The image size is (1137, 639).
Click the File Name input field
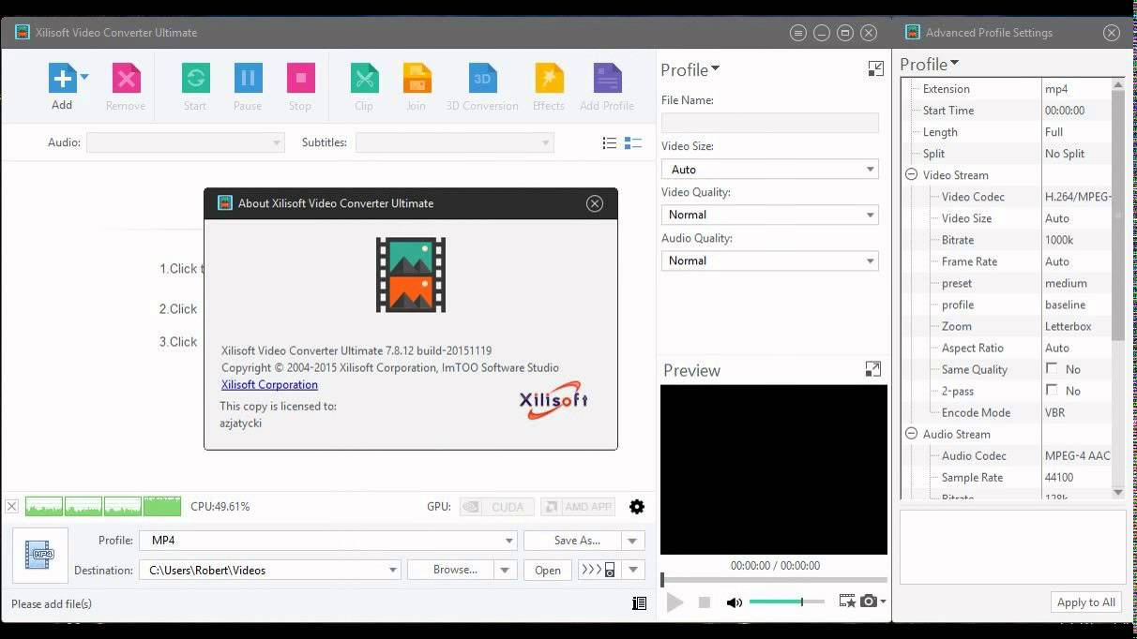770,123
